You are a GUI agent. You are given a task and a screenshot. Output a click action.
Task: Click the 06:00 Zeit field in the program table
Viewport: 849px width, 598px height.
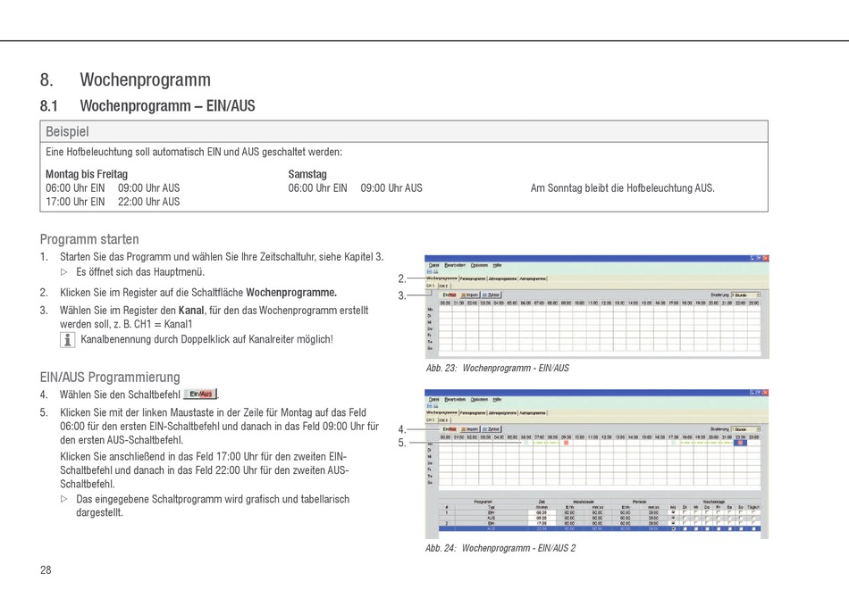(542, 512)
